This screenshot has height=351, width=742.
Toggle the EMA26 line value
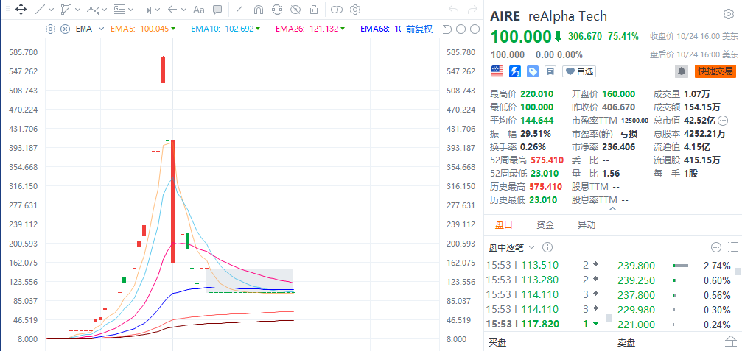pos(310,29)
